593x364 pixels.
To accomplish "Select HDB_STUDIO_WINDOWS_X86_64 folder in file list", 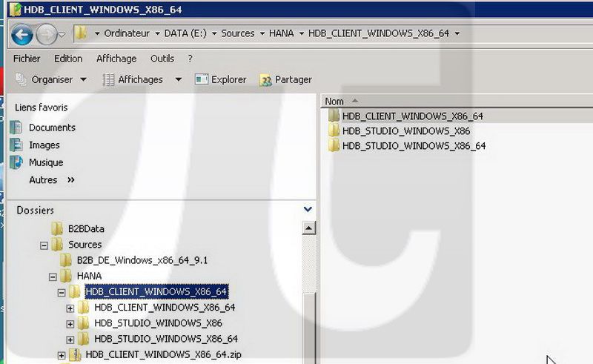I will point(414,146).
